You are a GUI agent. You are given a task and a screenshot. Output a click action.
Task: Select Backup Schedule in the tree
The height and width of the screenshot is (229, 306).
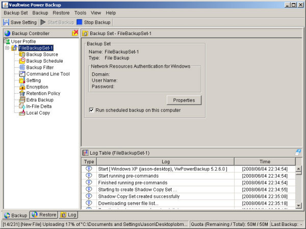[44, 61]
